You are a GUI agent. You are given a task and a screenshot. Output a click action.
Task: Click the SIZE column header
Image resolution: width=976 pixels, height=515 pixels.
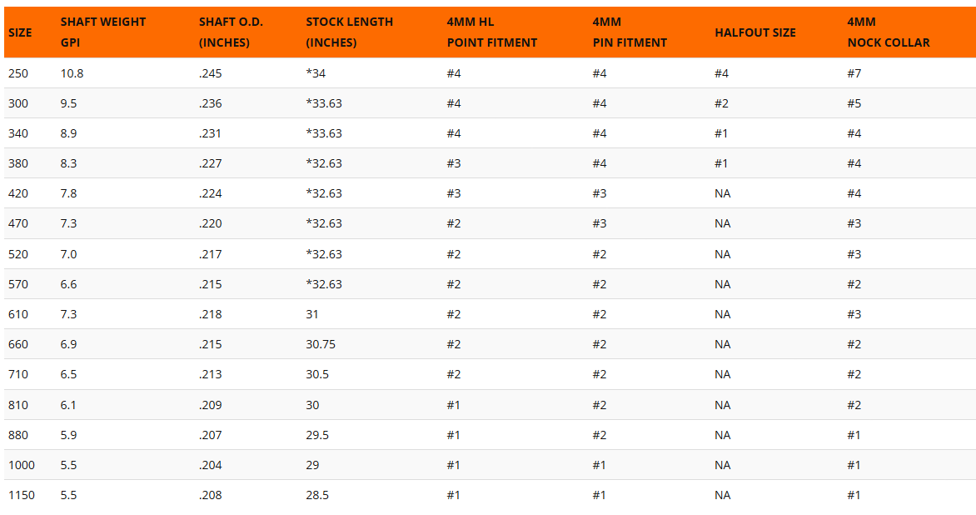click(20, 32)
